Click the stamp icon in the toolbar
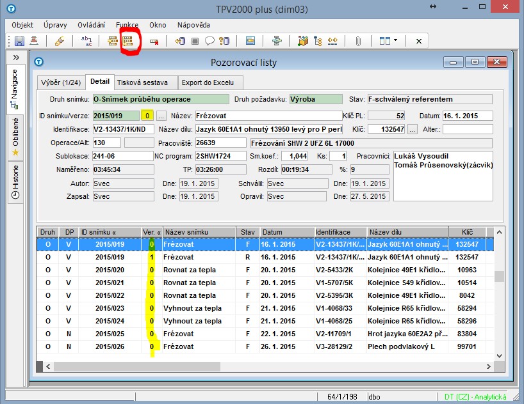 click(x=34, y=41)
